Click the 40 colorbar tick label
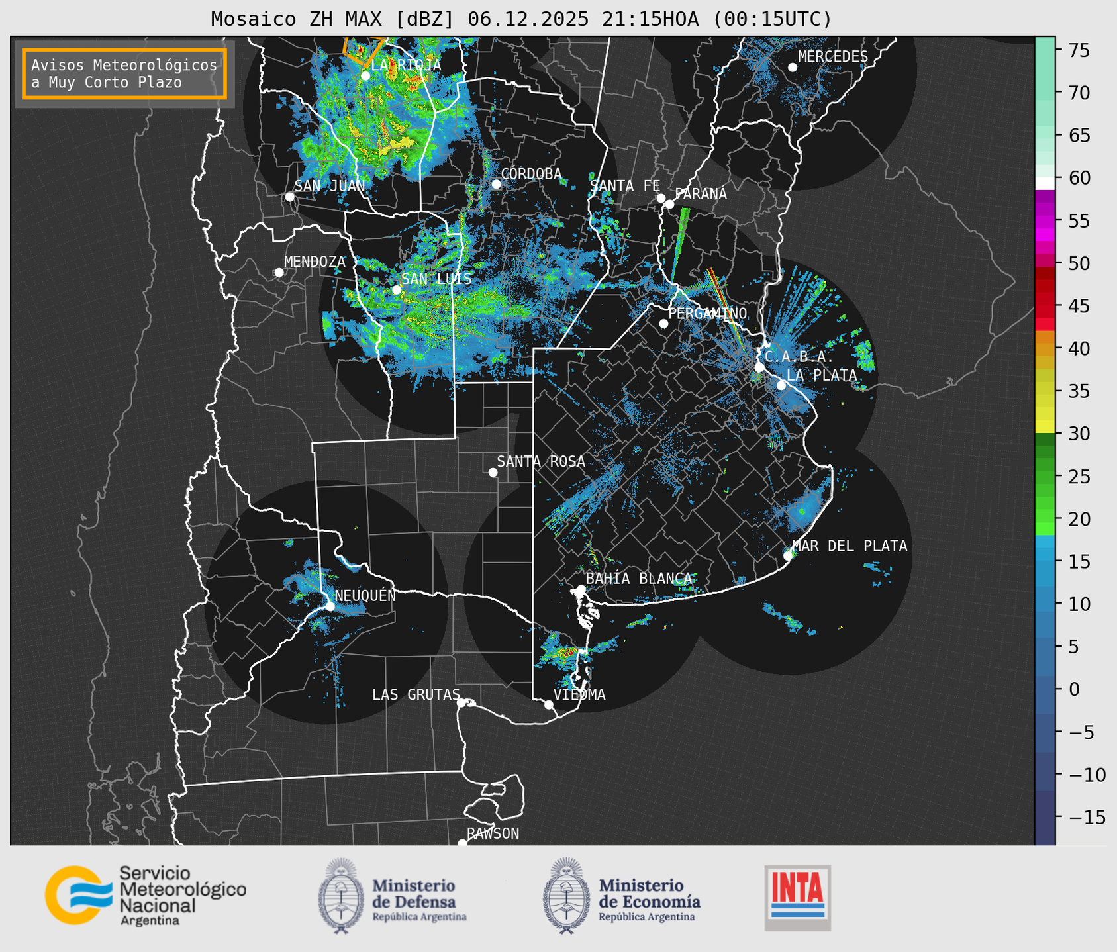This screenshot has height=952, width=1117. [1079, 348]
